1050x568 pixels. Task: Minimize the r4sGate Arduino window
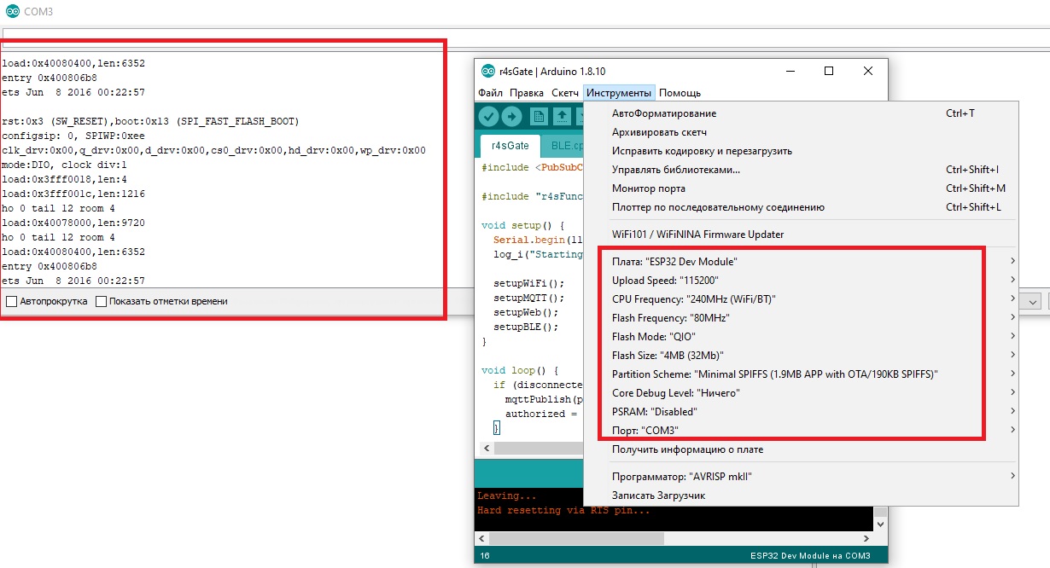coord(790,72)
